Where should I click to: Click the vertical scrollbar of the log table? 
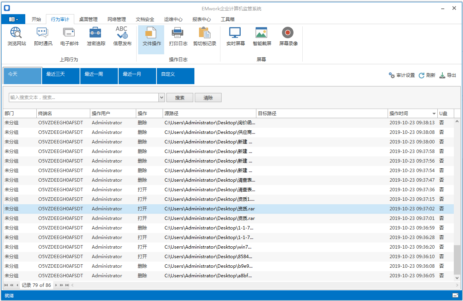457,260
